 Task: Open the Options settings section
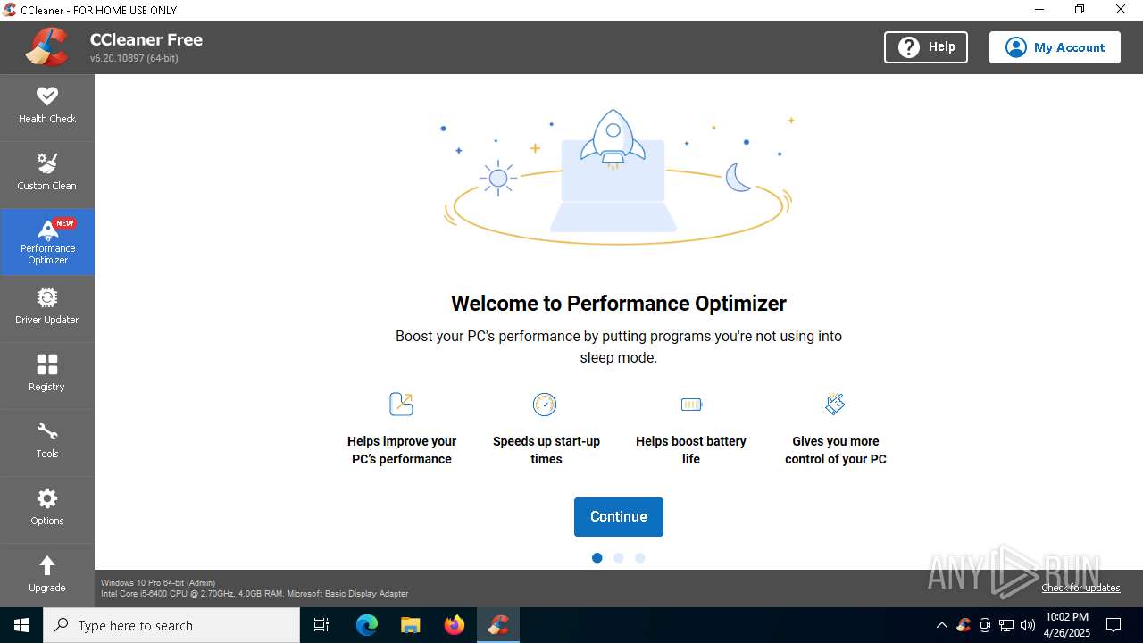point(47,509)
